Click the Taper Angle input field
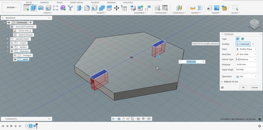Image resolution: width=263 pixels, height=130 pixels. tap(246, 69)
